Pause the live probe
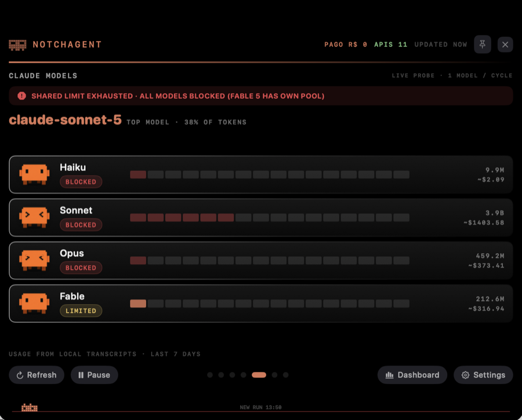The width and height of the screenshot is (522, 420). click(x=94, y=375)
